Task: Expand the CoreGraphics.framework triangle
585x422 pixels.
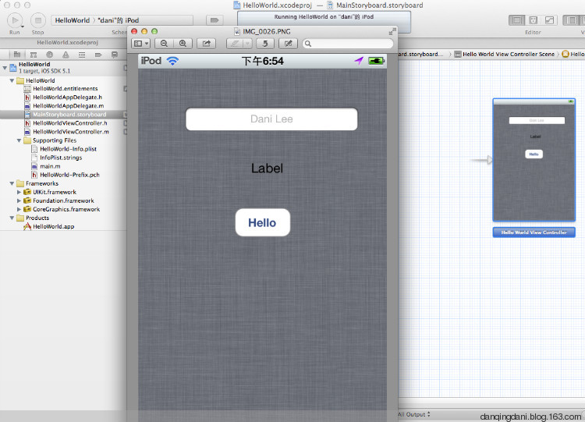Action: 19,209
